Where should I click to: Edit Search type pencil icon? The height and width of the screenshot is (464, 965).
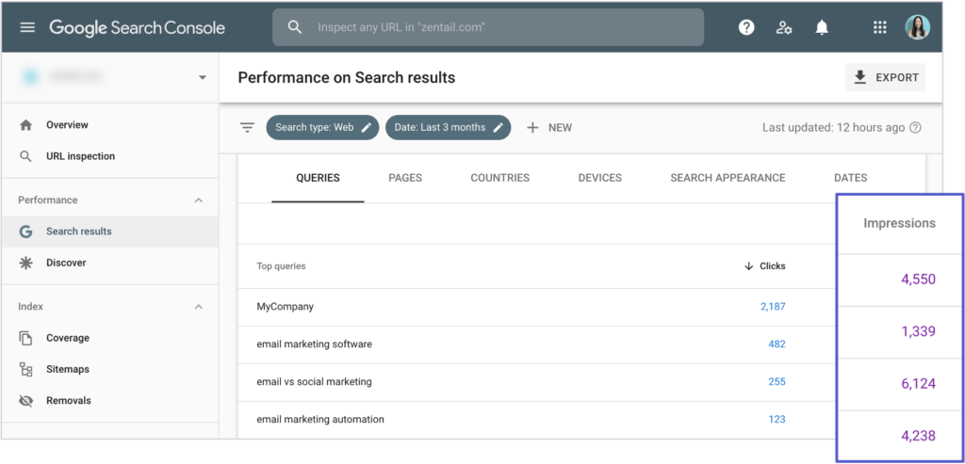click(367, 127)
